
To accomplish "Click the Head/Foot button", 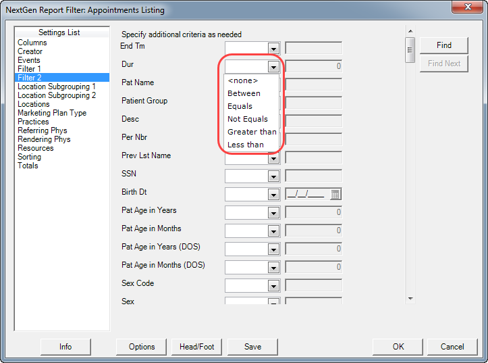I will [196, 347].
